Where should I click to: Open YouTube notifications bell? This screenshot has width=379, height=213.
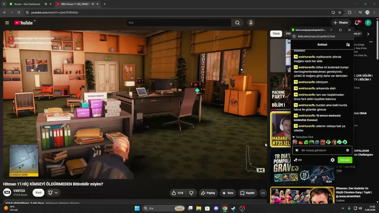point(357,23)
